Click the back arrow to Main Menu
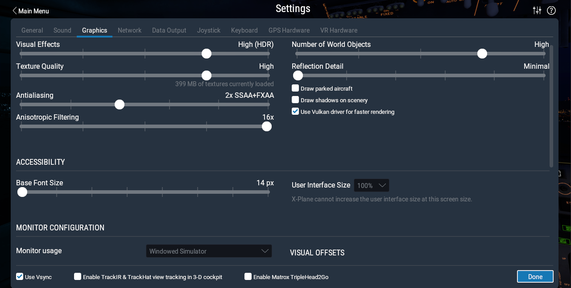The width and height of the screenshot is (571, 288). (15, 11)
